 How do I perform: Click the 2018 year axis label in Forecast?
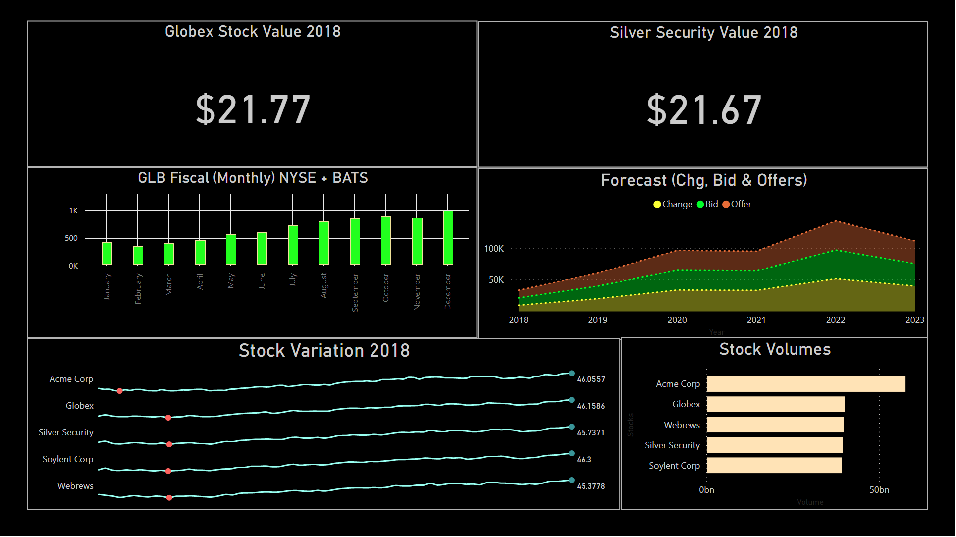tap(519, 320)
